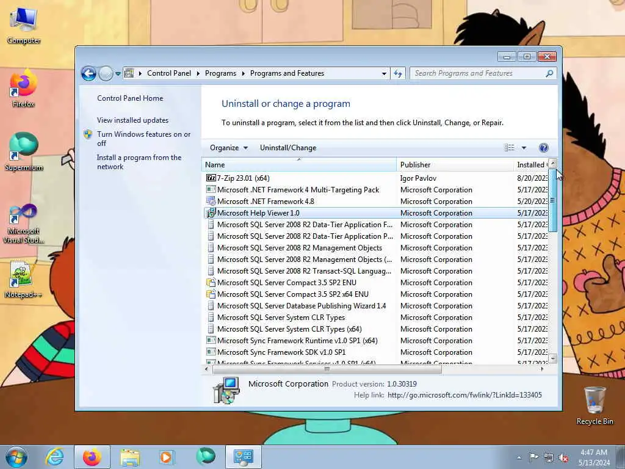Viewport: 625px width, 469px height.
Task: Click the horizontal scrollbar thumb
Action: 327,369
